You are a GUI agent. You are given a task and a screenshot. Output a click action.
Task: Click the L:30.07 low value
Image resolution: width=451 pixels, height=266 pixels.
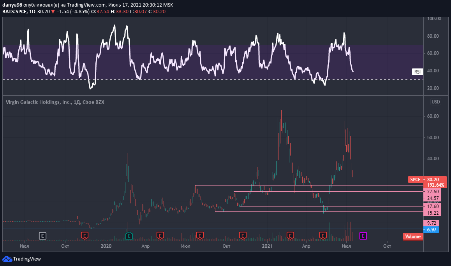coord(138,12)
